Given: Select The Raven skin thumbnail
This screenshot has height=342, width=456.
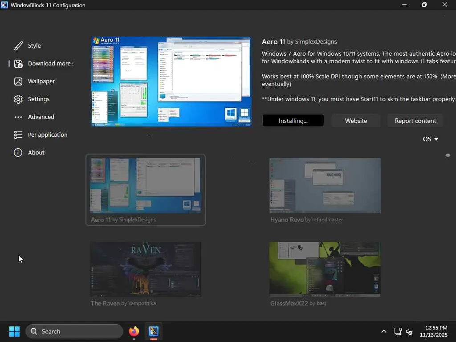Looking at the screenshot, I should pos(146,269).
